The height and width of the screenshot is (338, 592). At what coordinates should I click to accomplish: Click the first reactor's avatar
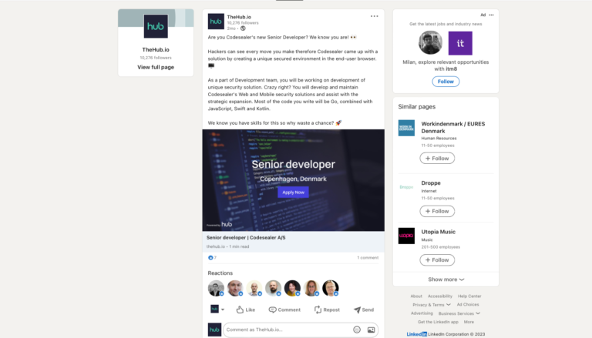(x=216, y=288)
